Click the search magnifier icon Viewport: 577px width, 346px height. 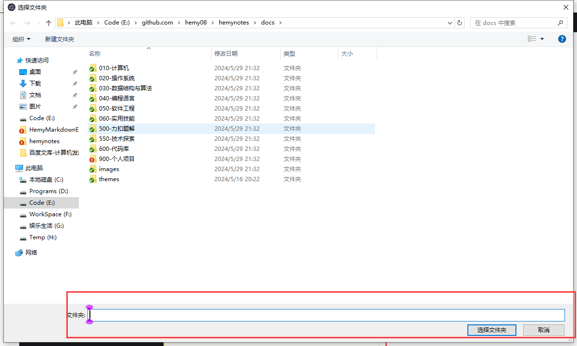[x=560, y=23]
